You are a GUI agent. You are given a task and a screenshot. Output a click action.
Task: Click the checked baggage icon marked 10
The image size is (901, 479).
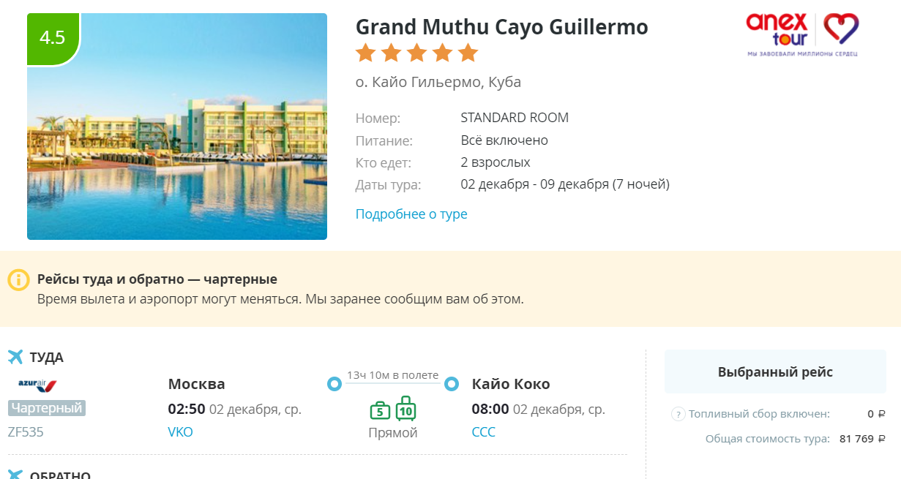click(405, 409)
